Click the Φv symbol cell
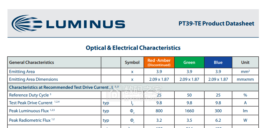The height and width of the screenshot is (128, 269). point(132,111)
